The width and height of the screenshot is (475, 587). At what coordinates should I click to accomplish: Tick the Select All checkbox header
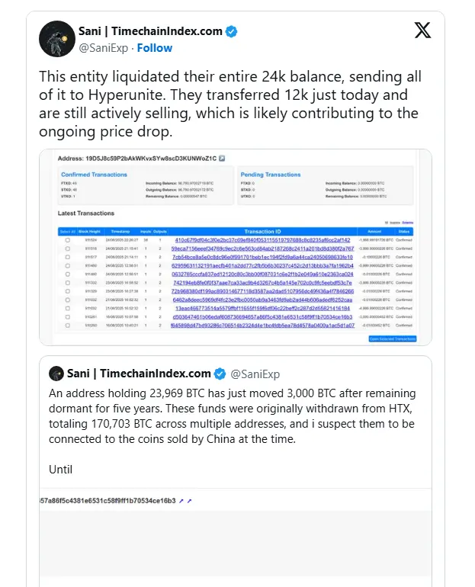(67, 231)
